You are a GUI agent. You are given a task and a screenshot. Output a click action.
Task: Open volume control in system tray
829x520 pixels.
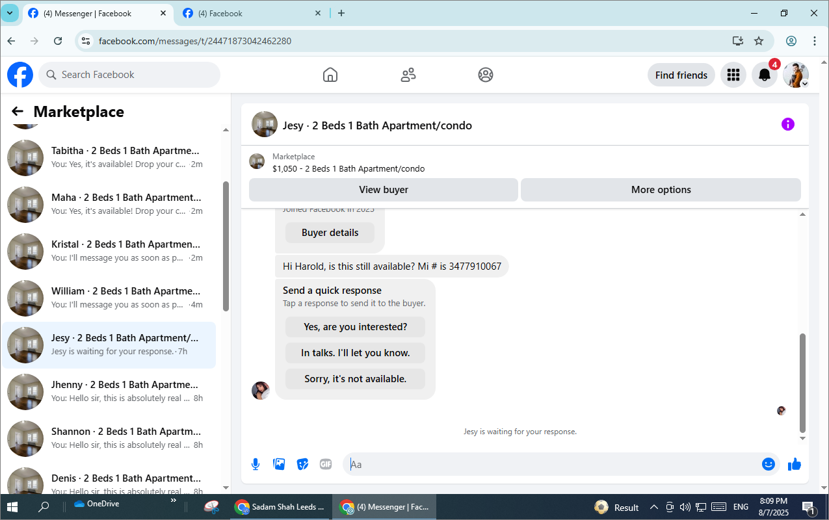tap(685, 507)
